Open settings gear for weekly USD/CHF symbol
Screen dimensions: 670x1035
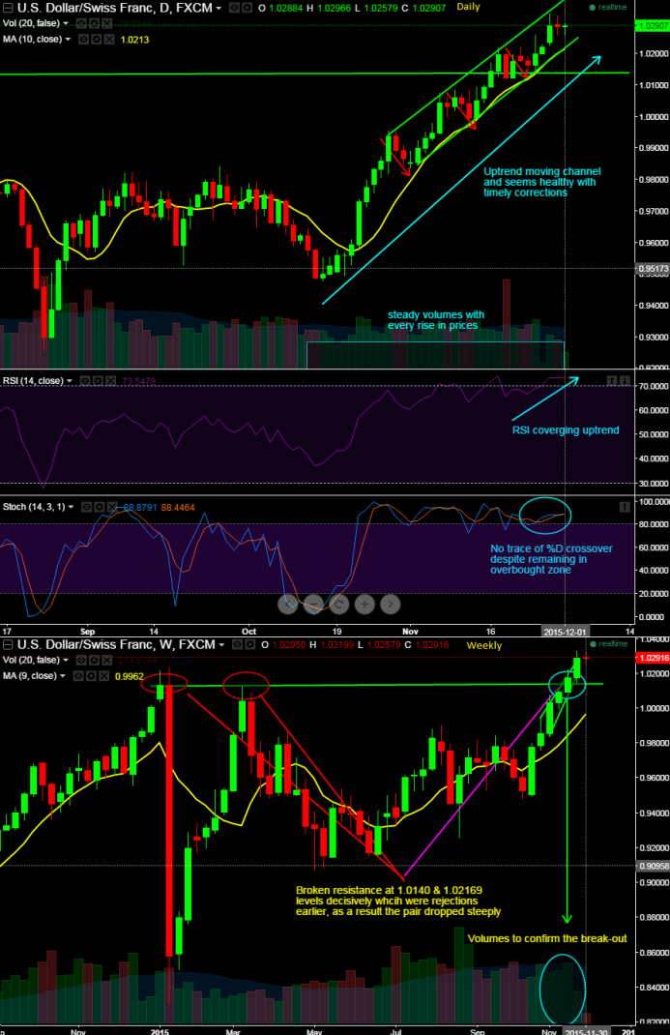click(250, 645)
